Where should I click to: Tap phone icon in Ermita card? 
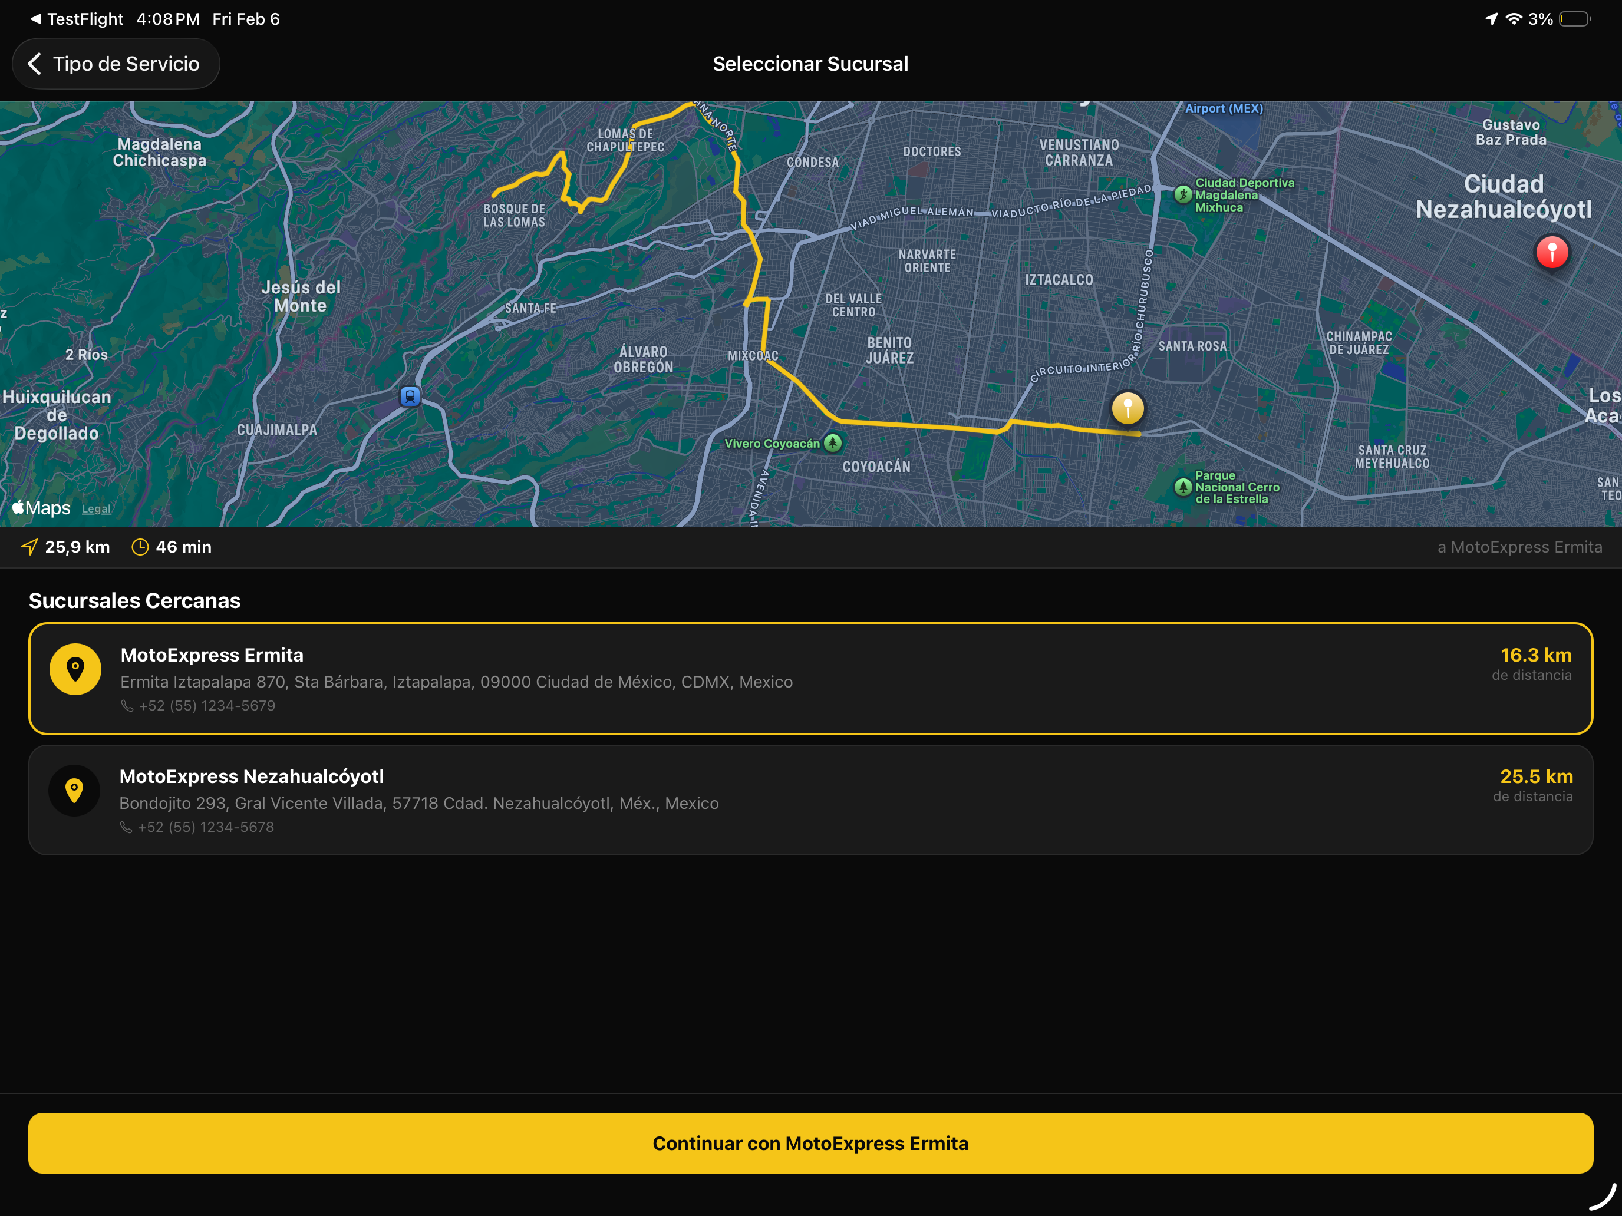pyautogui.click(x=127, y=706)
